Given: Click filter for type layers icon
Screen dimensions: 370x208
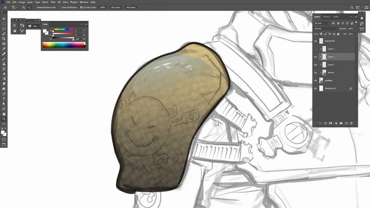Looking at the screenshot, I should (343, 23).
